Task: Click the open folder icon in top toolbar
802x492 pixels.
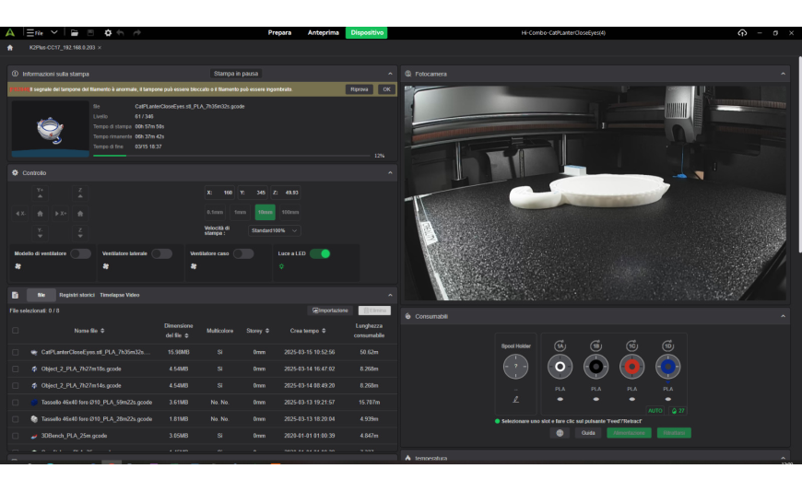Action: pyautogui.click(x=74, y=32)
